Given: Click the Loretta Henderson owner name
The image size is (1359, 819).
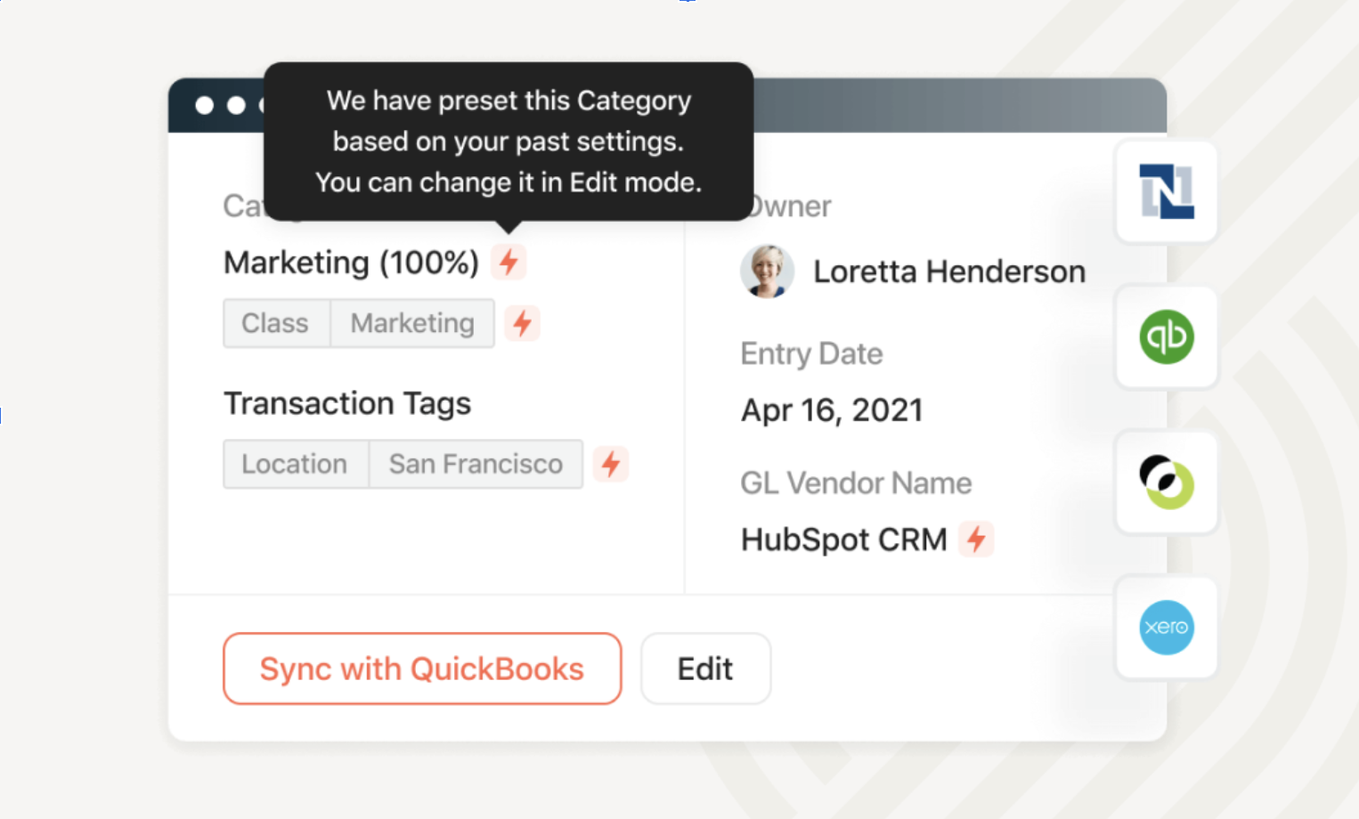Looking at the screenshot, I should [x=949, y=272].
